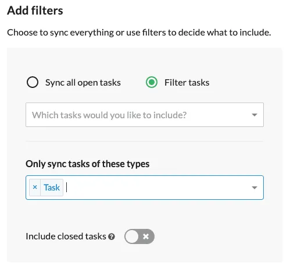Click the white knob of the closed tasks toggle

132,236
